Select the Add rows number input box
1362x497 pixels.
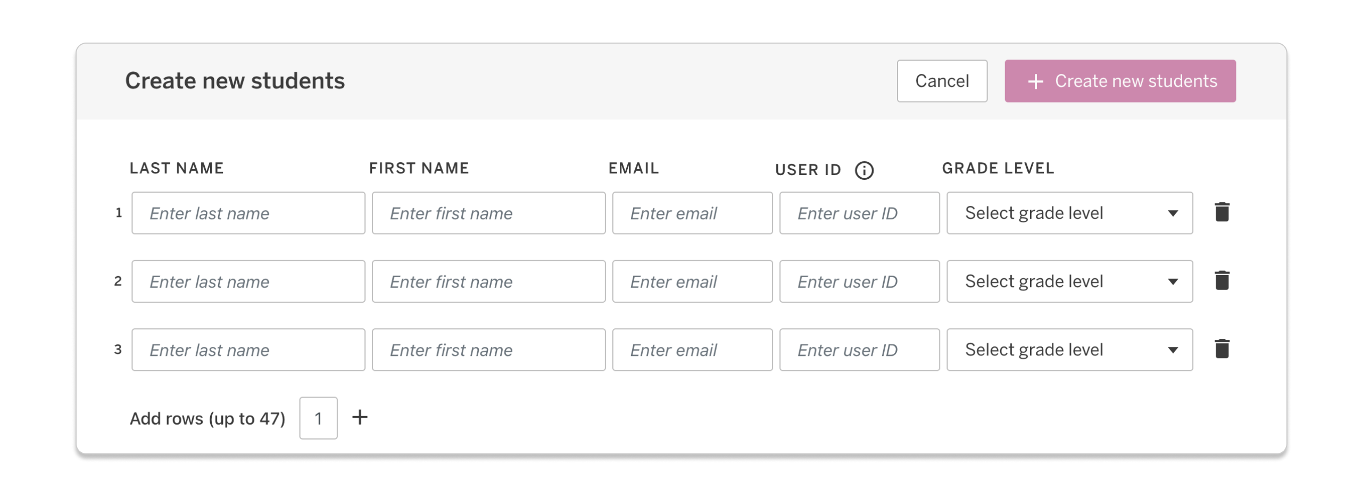[x=318, y=418]
